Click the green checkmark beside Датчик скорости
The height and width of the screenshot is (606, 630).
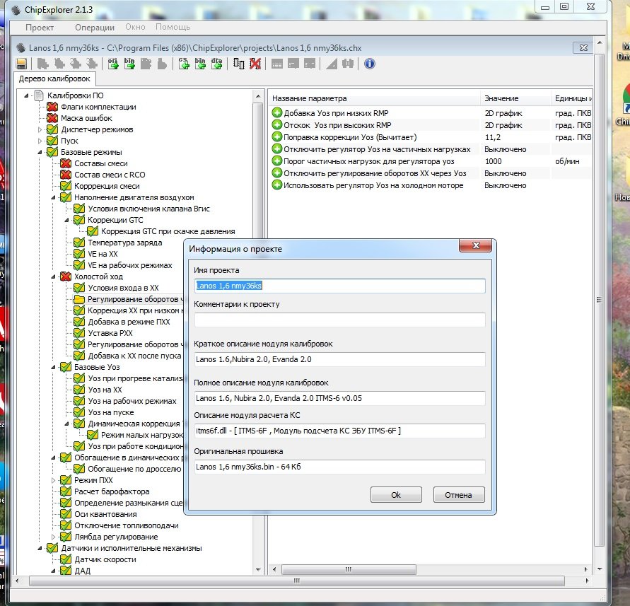coord(66,559)
